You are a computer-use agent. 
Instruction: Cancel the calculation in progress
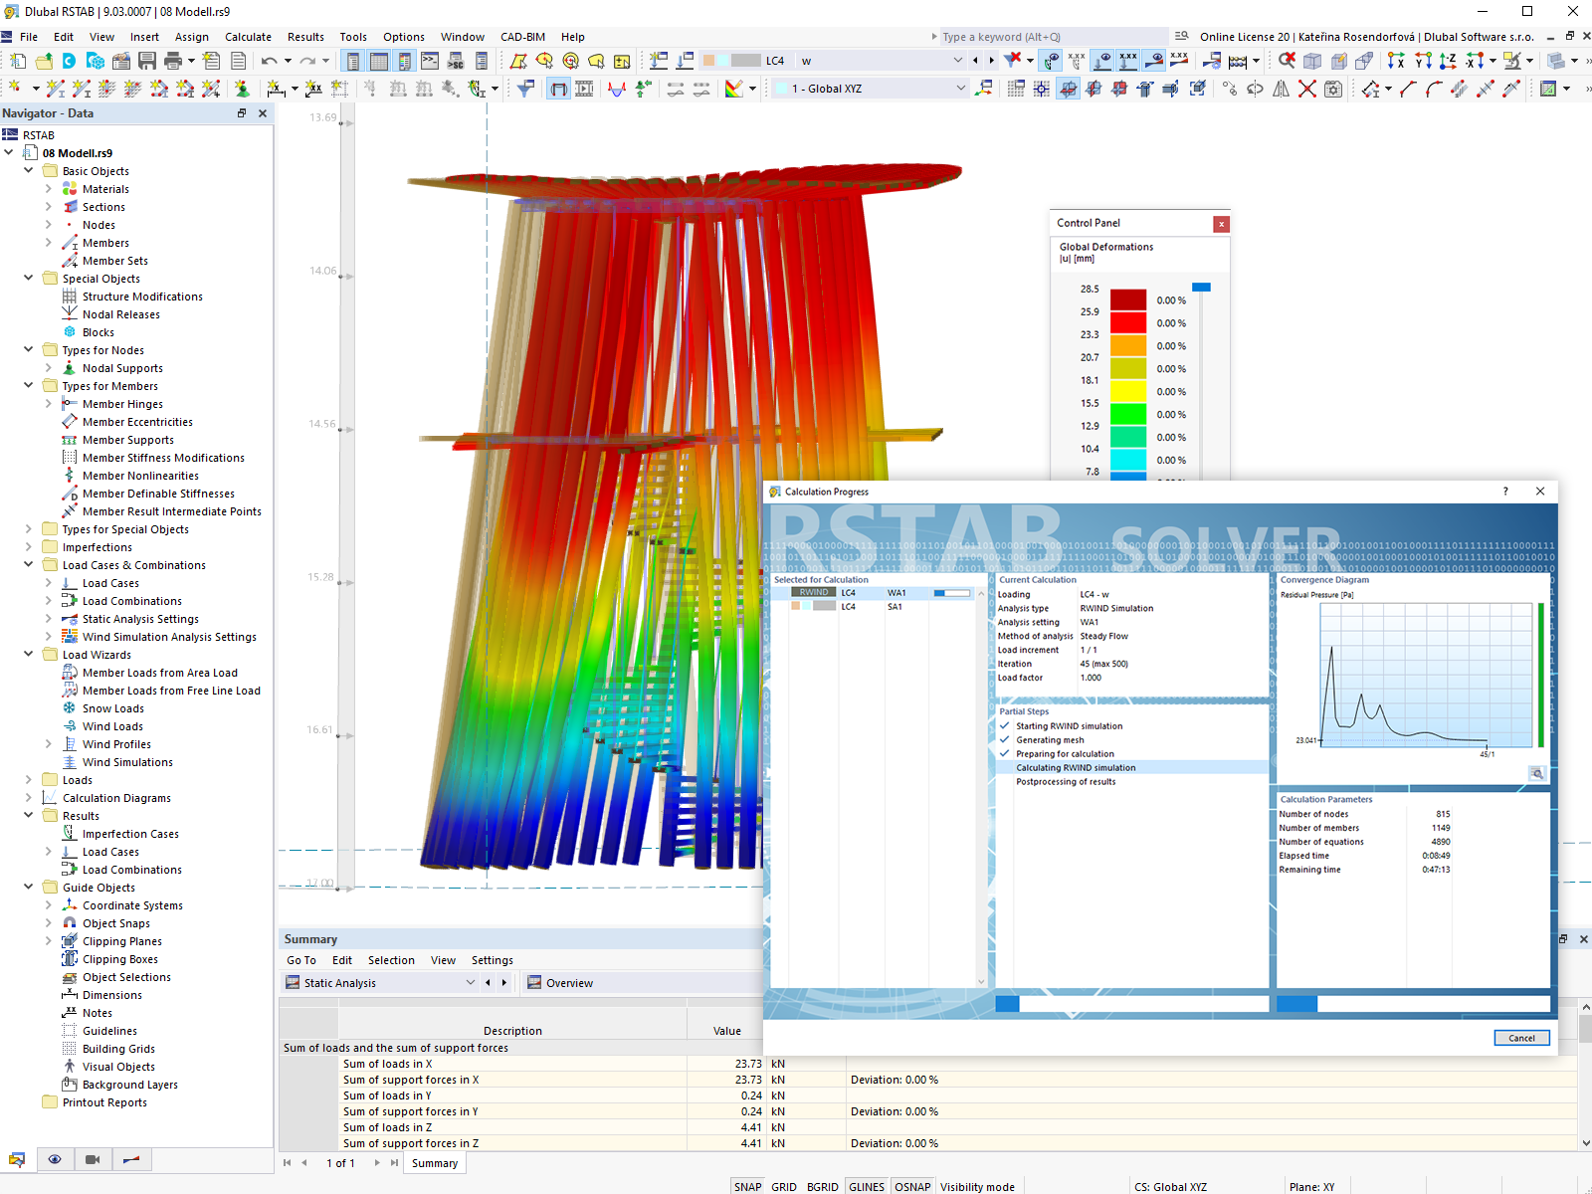click(1521, 1038)
